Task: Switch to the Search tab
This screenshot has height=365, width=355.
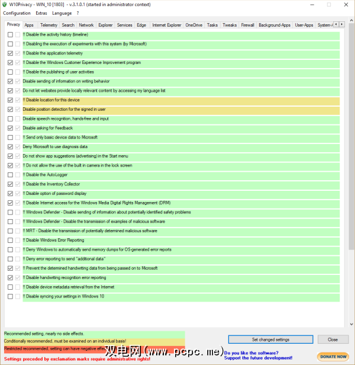Action: [x=68, y=25]
